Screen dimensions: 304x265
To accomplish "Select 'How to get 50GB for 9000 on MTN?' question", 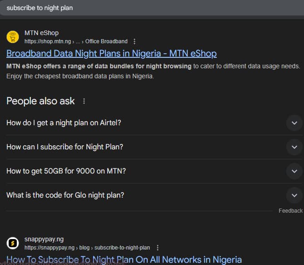I will pyautogui.click(x=66, y=171).
